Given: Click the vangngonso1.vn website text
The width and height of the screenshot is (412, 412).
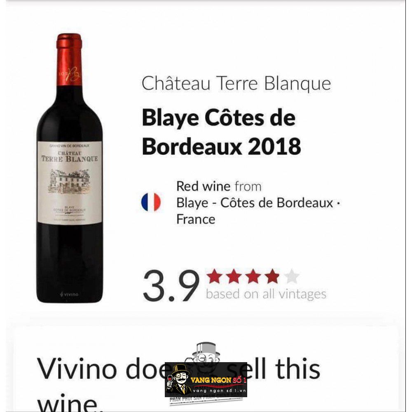Looking at the screenshot, I should point(219,391).
